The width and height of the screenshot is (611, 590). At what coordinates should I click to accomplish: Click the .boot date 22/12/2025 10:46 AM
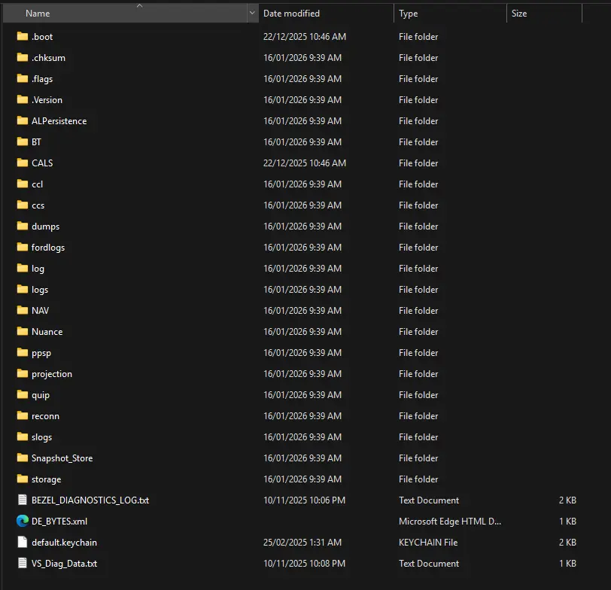305,37
